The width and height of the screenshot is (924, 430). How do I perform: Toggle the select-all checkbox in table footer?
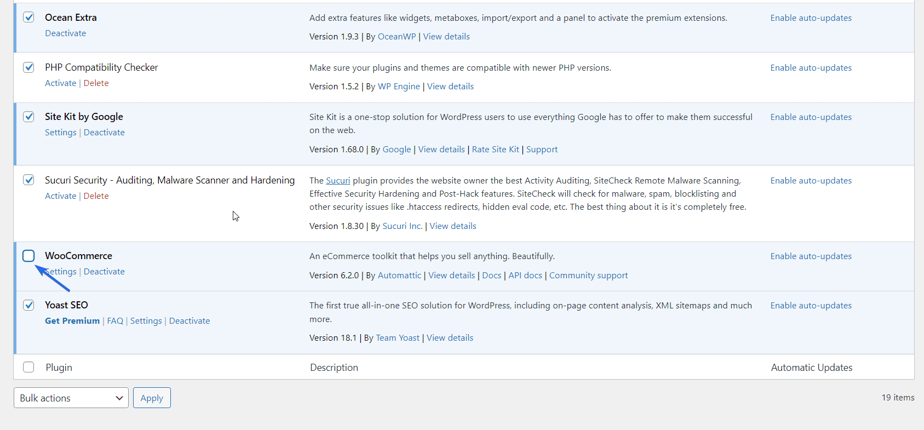(28, 367)
